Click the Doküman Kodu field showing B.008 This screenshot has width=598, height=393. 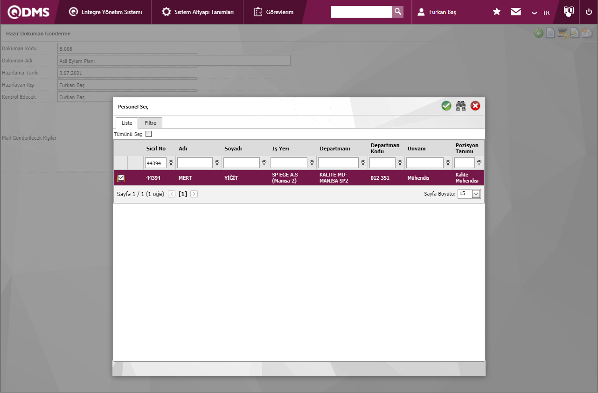point(127,48)
